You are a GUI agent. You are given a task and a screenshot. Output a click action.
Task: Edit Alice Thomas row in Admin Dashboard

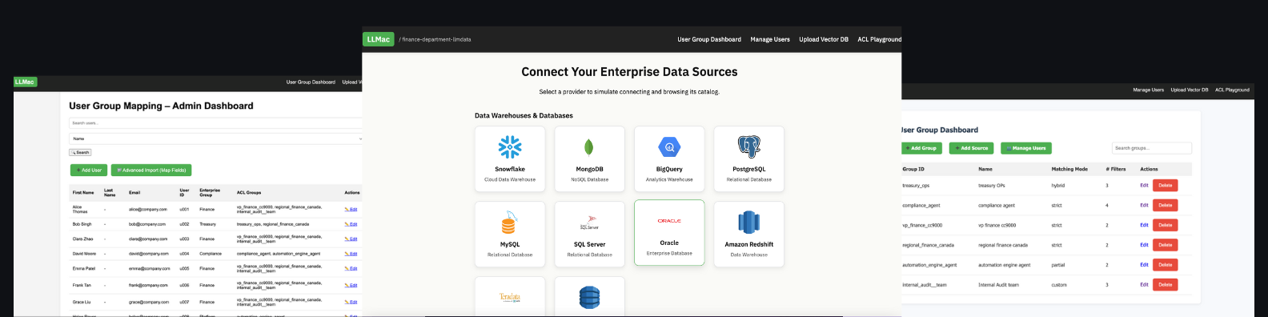click(351, 209)
